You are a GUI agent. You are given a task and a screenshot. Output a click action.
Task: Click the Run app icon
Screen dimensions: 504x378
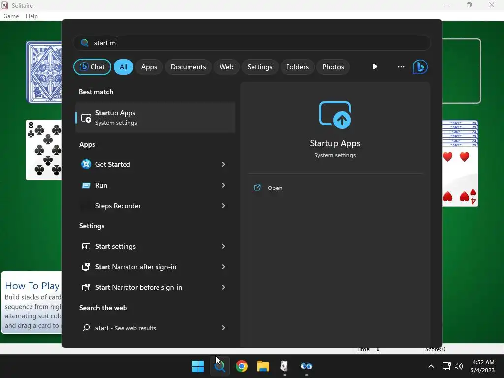tap(86, 185)
